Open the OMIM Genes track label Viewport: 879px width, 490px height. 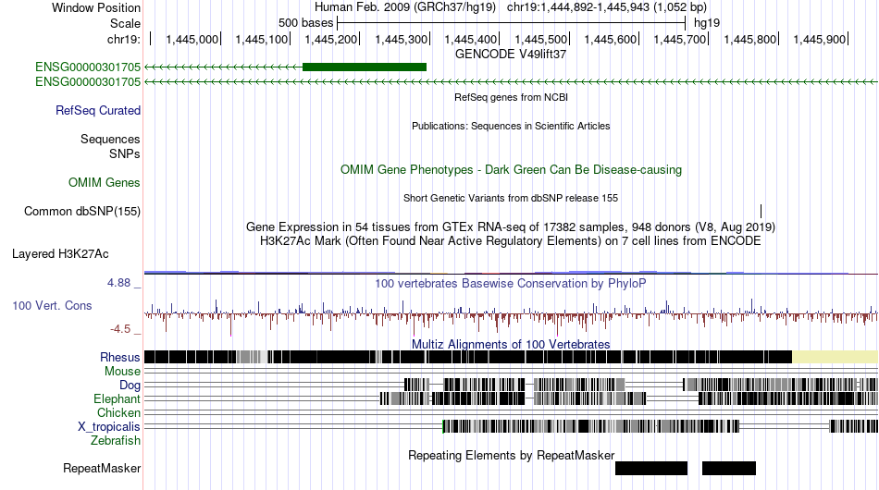(105, 182)
